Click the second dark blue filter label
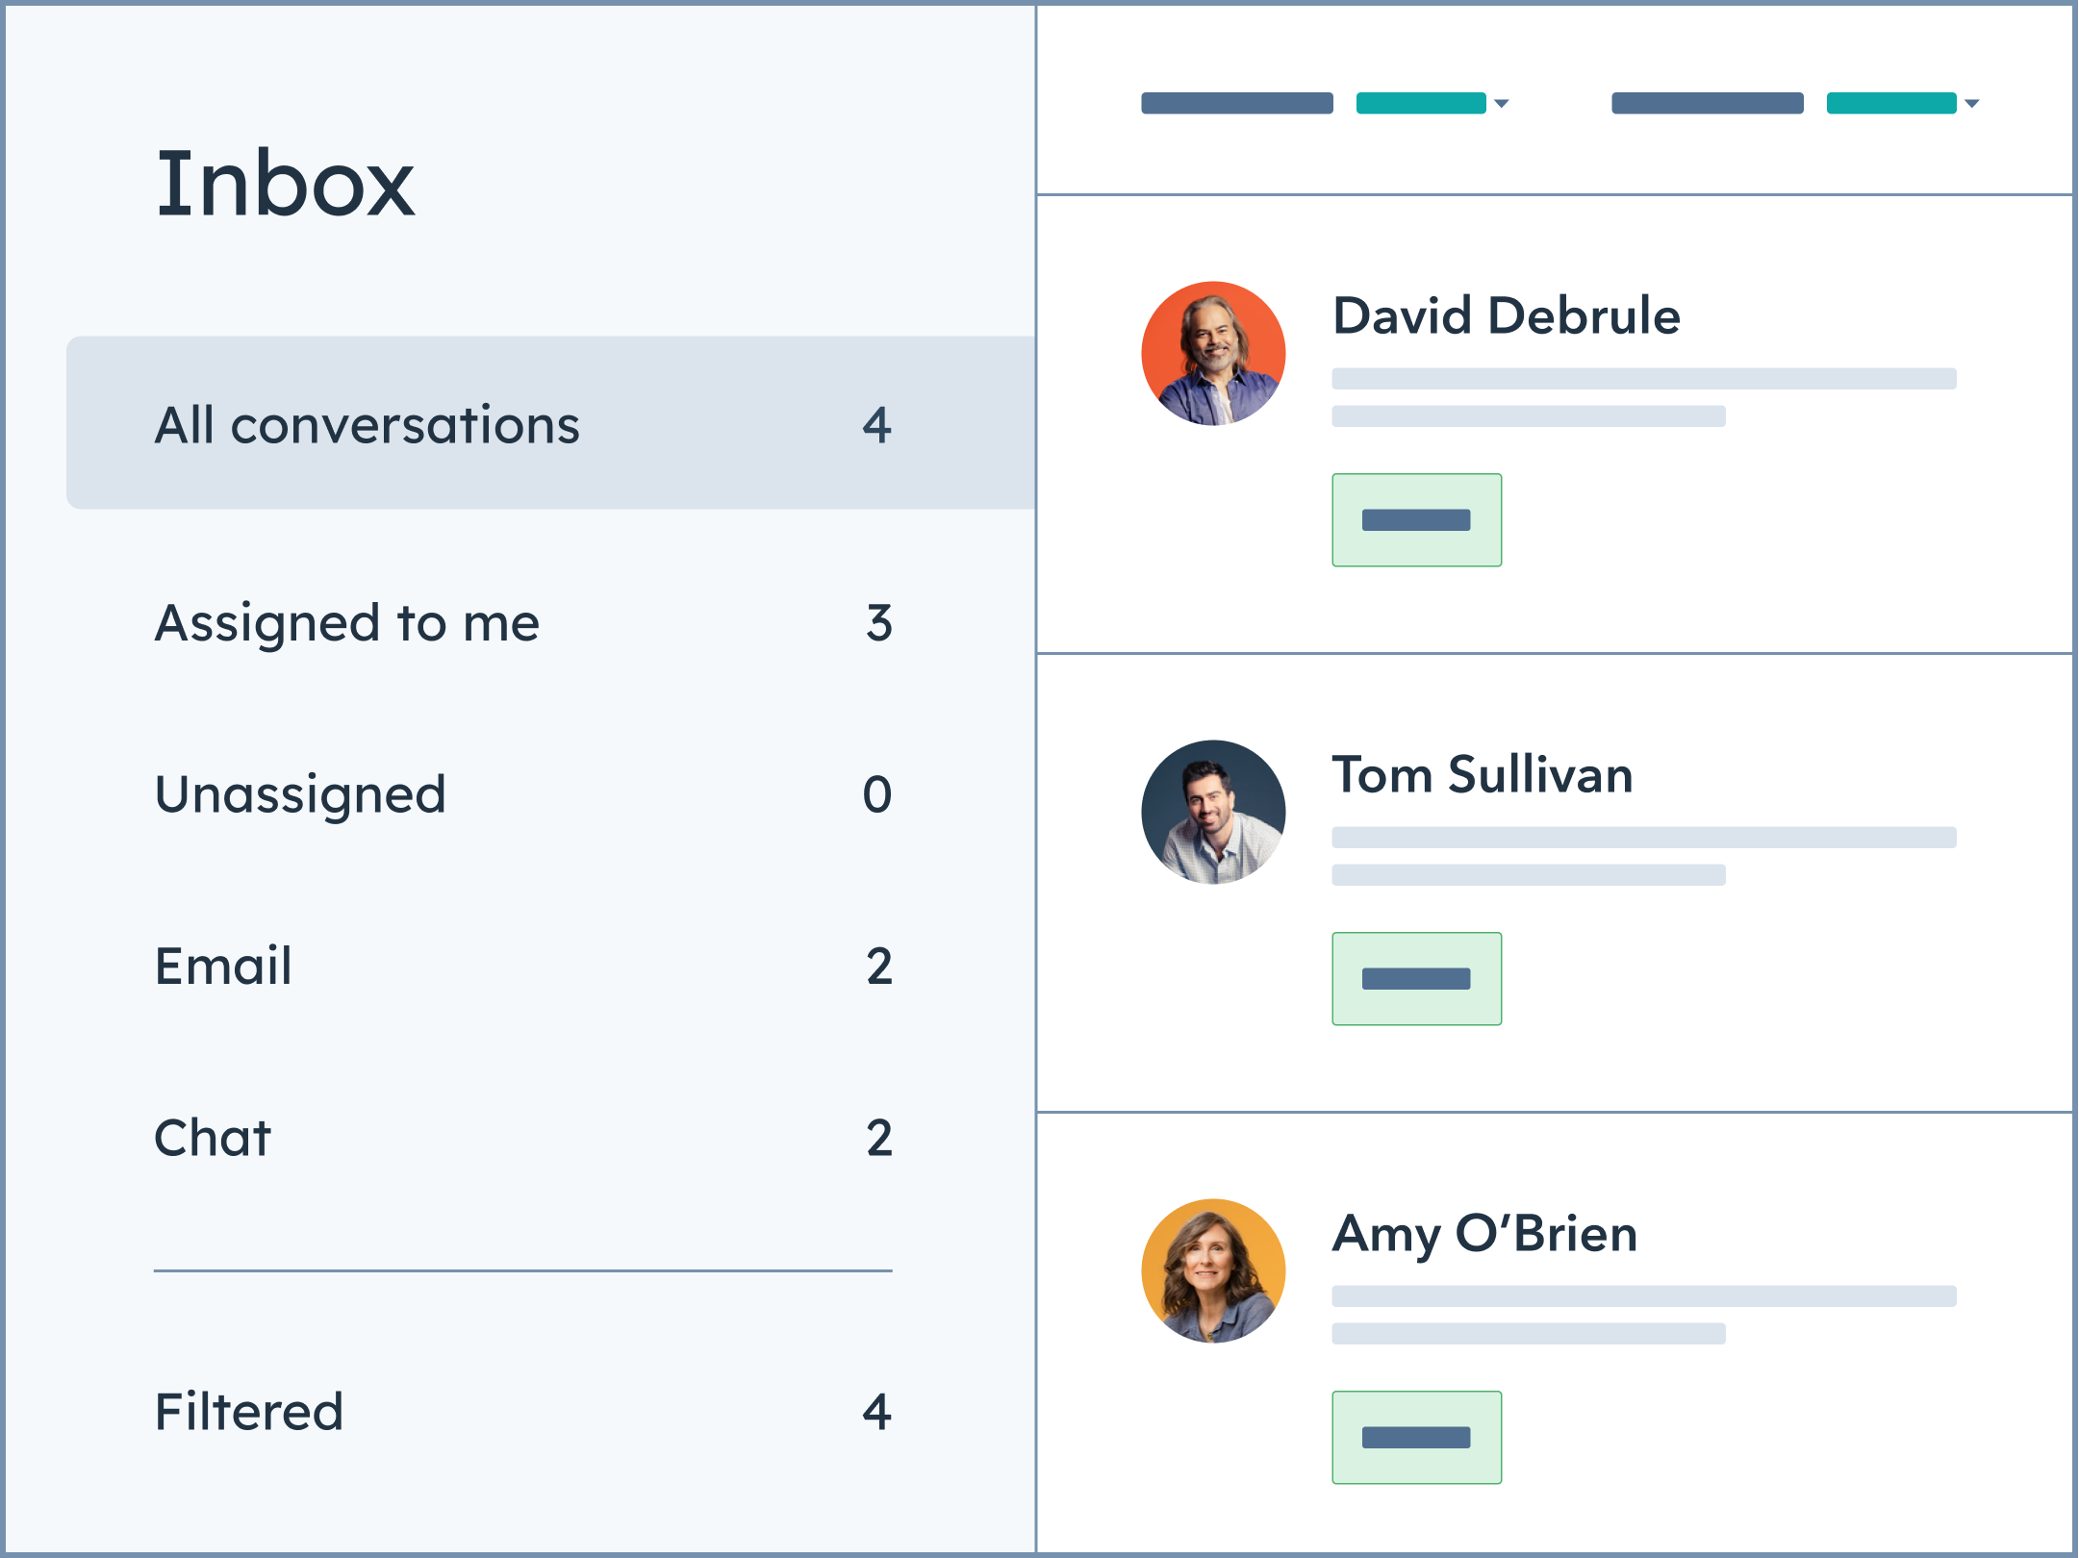 point(1708,103)
